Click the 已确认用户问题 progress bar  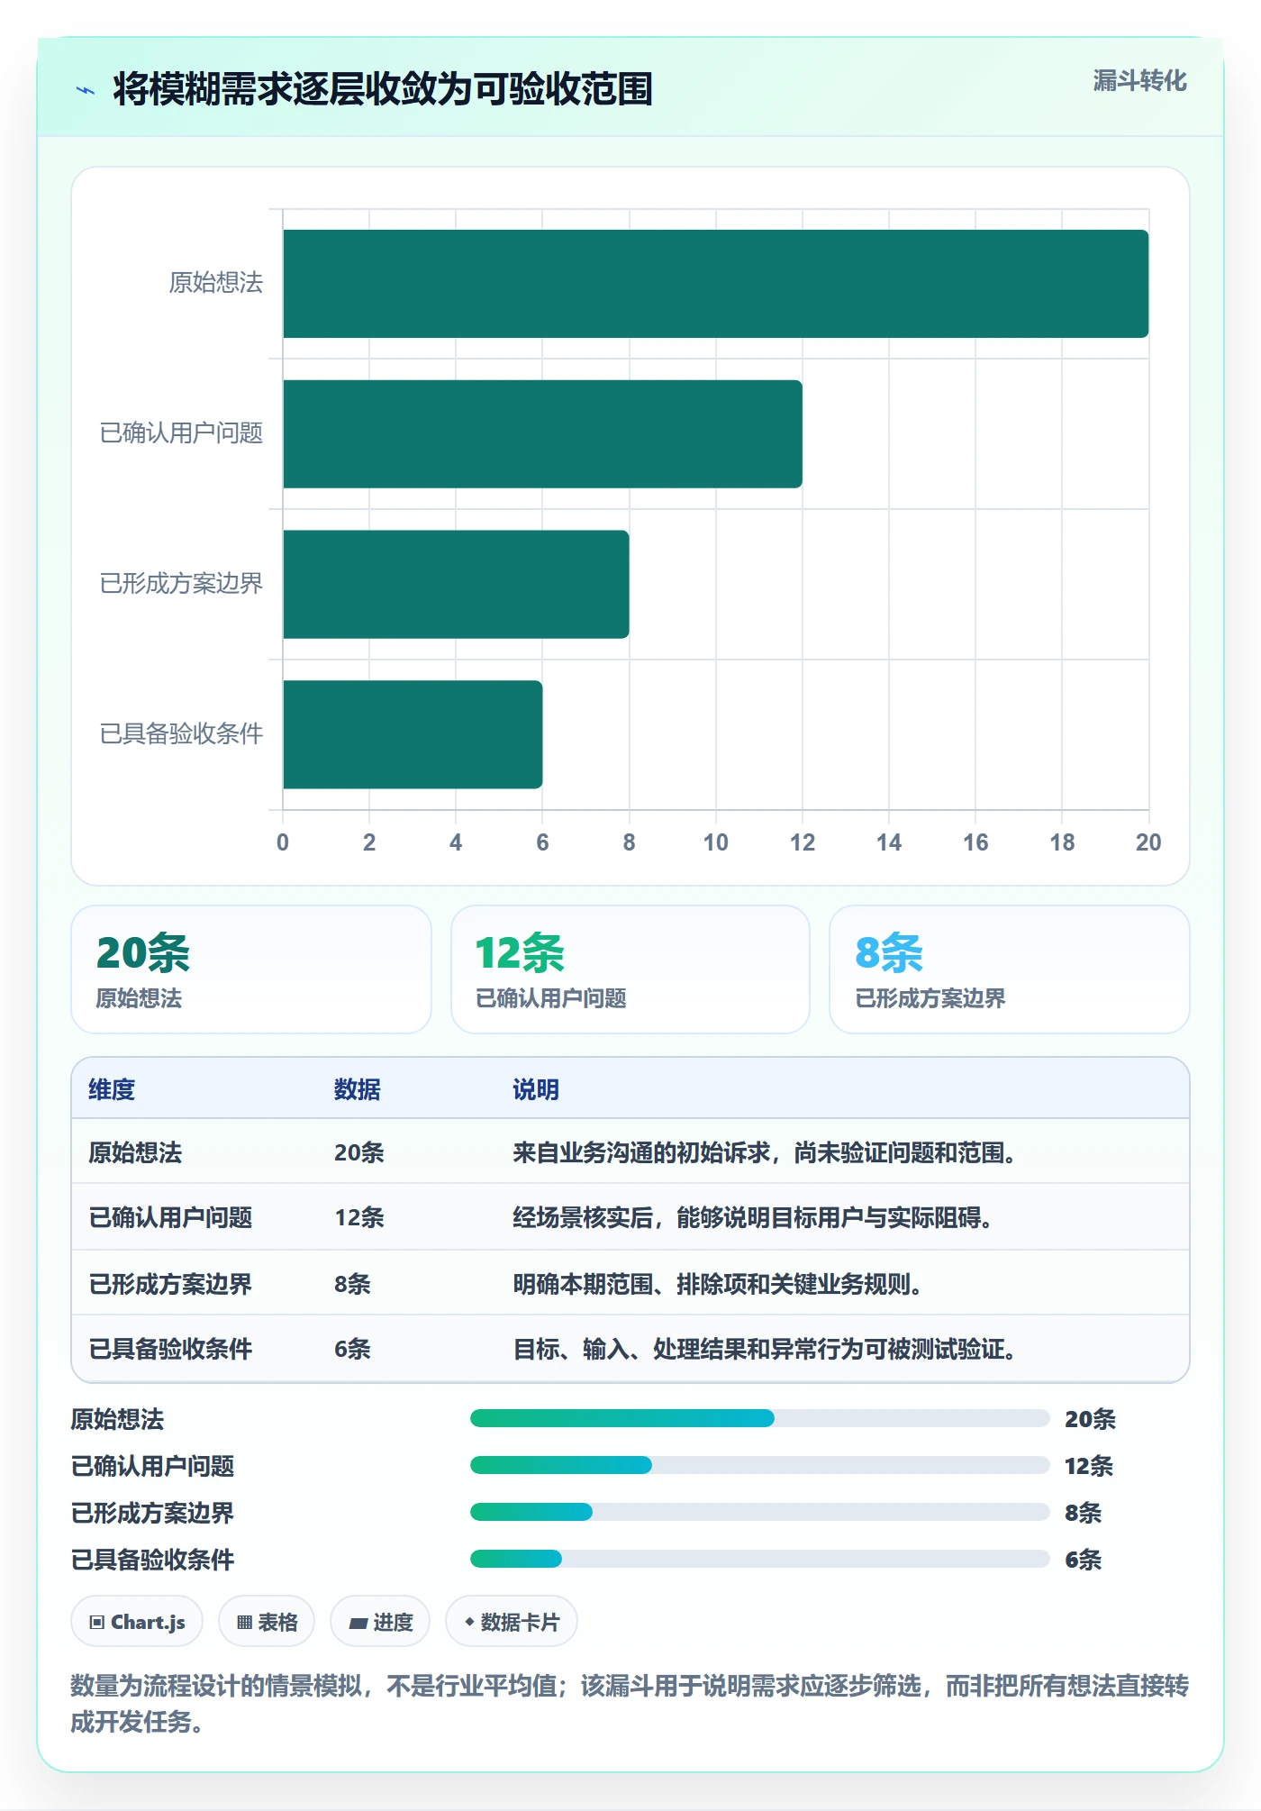click(x=759, y=1465)
